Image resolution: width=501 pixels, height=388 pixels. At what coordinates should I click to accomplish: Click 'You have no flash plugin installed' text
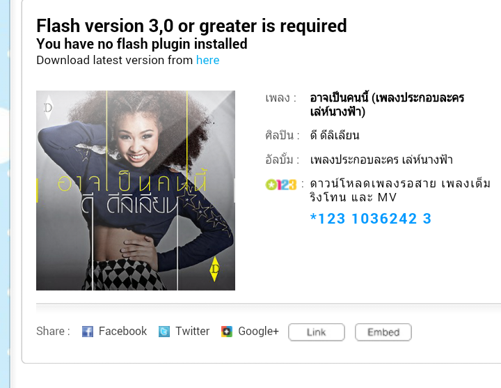pyautogui.click(x=142, y=44)
